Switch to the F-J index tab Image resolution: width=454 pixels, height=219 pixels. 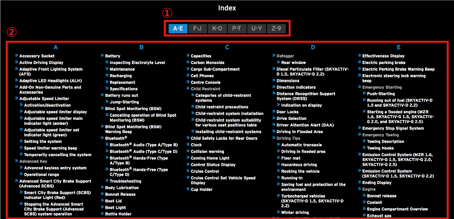(197, 28)
